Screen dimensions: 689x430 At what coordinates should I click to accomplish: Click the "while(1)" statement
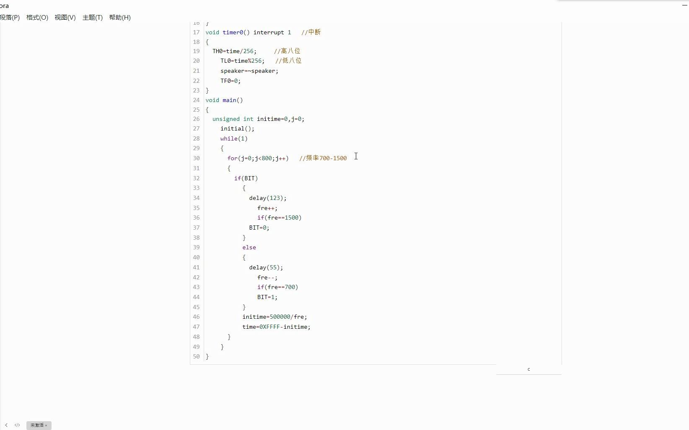[234, 138]
